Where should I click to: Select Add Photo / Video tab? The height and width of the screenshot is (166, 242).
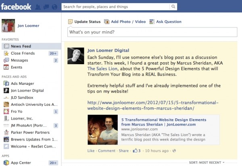tap(125, 22)
